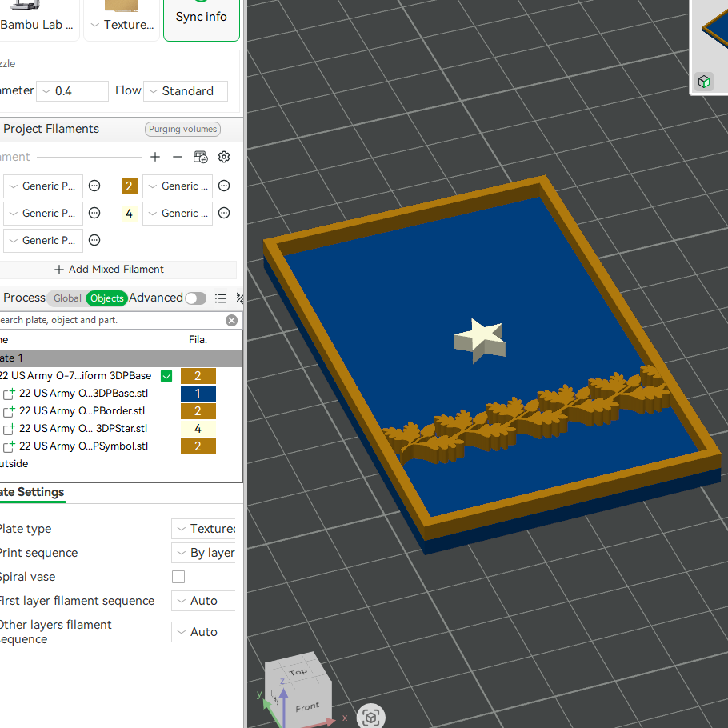Image resolution: width=728 pixels, height=728 pixels.
Task: Open the Plate type dropdown in Plate Settings
Action: click(203, 529)
